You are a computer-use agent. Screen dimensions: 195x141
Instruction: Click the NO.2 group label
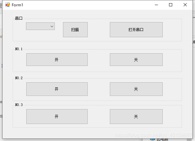click(x=19, y=78)
